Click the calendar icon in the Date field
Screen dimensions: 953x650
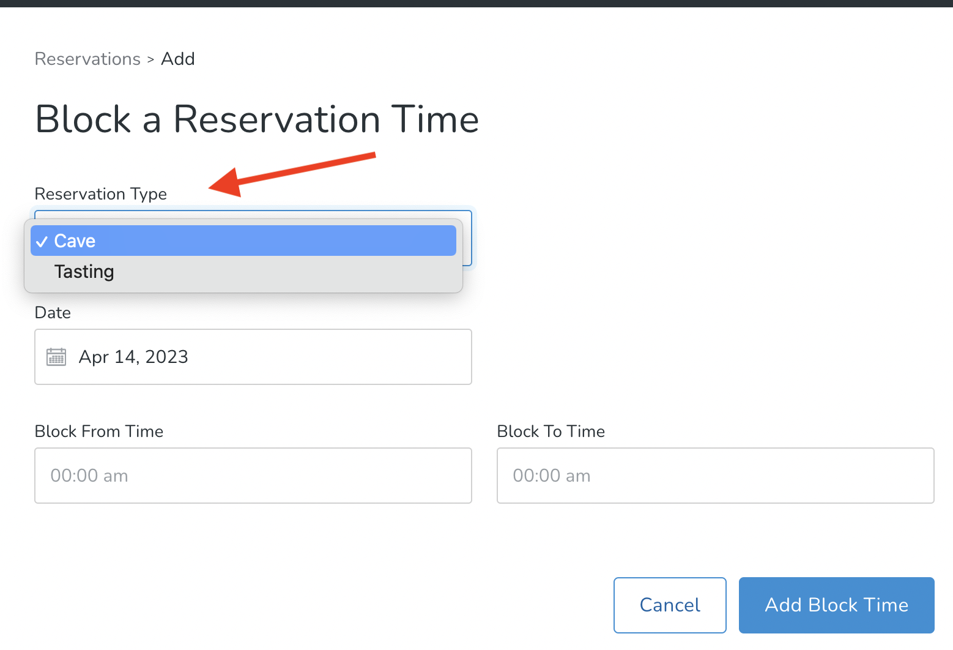click(x=56, y=357)
